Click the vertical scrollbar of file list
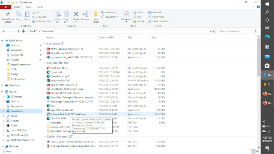Image resolution: width=274 pixels, height=154 pixels. [259, 57]
